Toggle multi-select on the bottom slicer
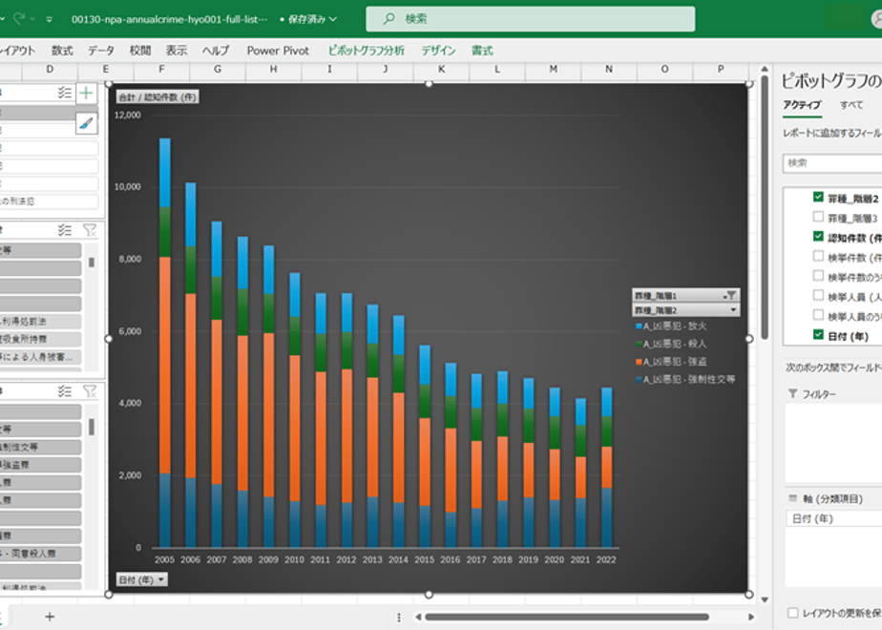Image resolution: width=882 pixels, height=630 pixels. pos(65,391)
